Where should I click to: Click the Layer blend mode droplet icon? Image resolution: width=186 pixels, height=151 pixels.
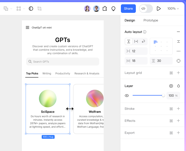coord(179,86)
